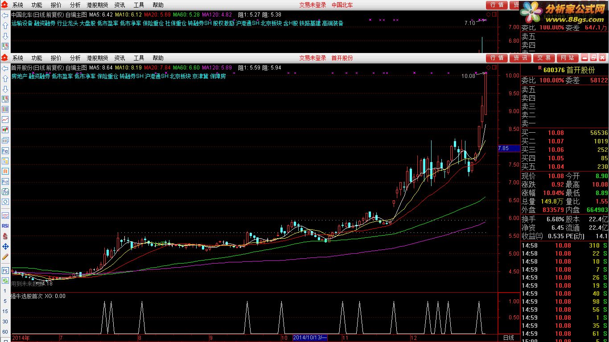Open the 分析 menu in the 中国北车 window
Screen dimensions: 609x342
point(75,5)
